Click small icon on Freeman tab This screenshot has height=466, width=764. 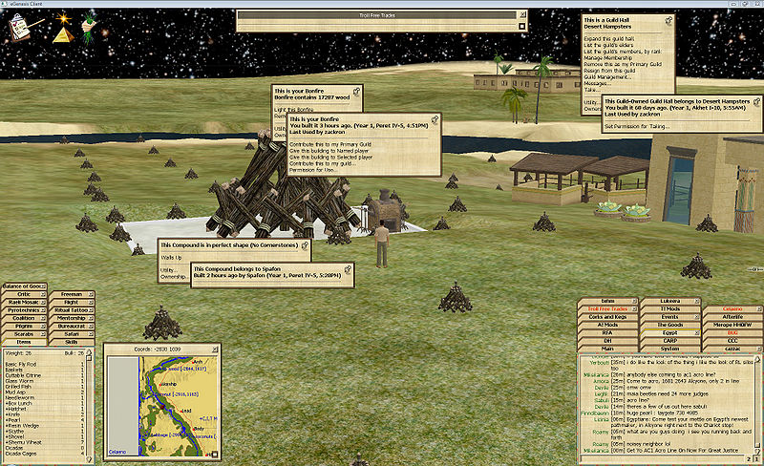pyautogui.click(x=91, y=295)
